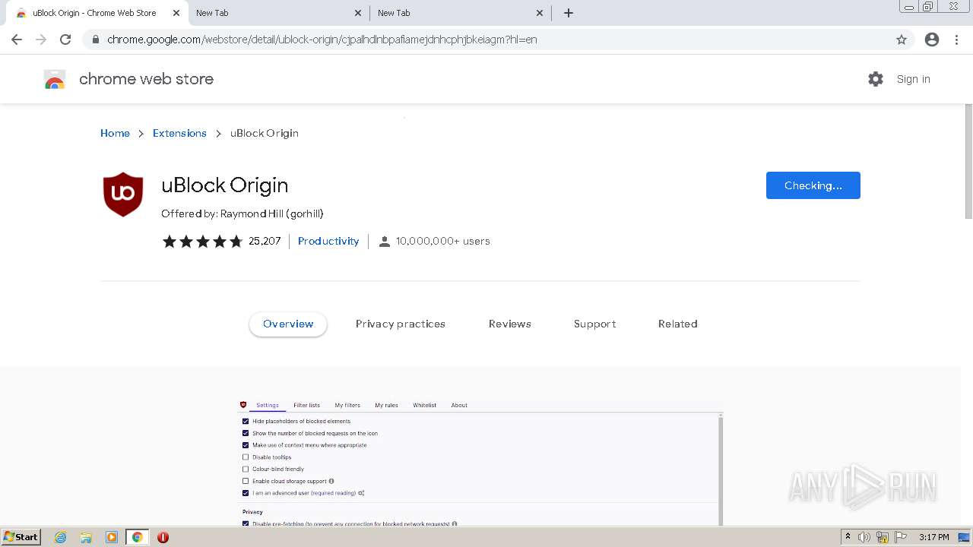The width and height of the screenshot is (973, 547).
Task: Show hidden system tray icons
Action: click(848, 537)
